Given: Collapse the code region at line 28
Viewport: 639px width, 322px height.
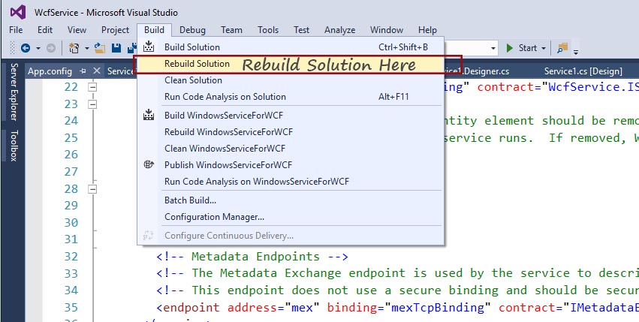Looking at the screenshot, I should pos(93,188).
